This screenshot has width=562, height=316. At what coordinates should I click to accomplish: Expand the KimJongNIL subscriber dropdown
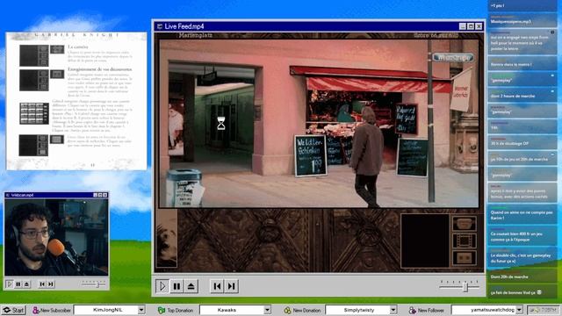[141, 310]
